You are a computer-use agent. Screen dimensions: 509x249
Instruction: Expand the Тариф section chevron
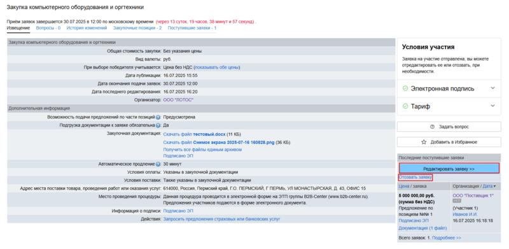tap(492, 106)
